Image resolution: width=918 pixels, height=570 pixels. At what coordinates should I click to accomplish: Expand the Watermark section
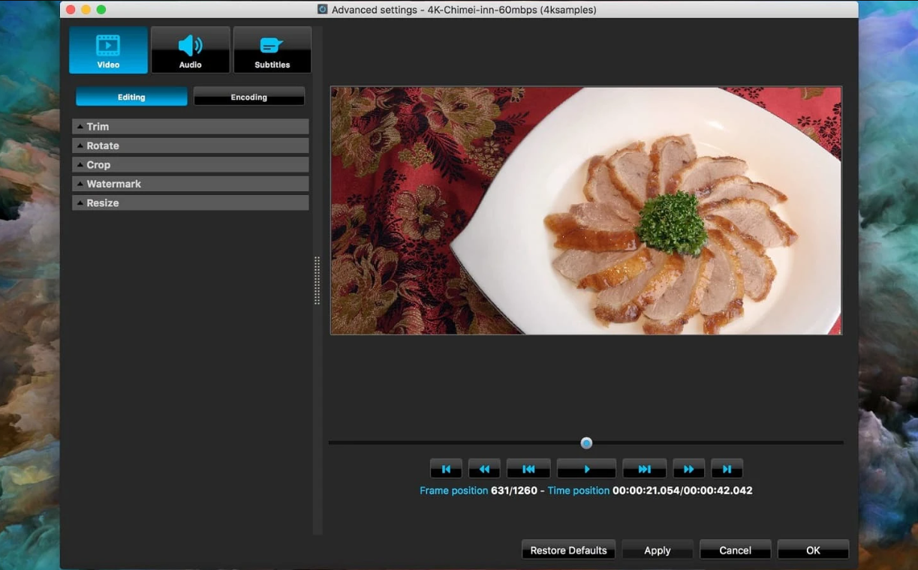(190, 184)
